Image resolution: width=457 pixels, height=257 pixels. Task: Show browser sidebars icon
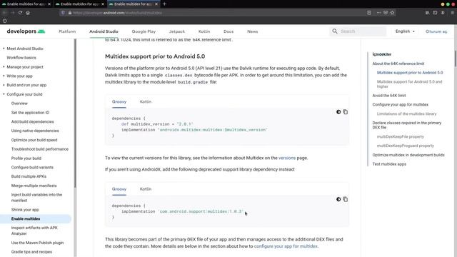pos(435,13)
